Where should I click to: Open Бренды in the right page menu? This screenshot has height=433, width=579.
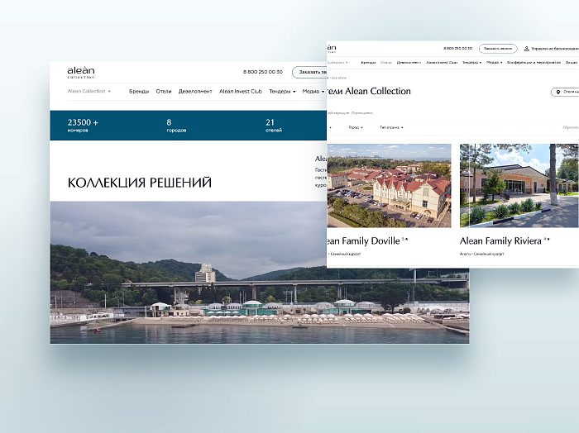(x=368, y=63)
